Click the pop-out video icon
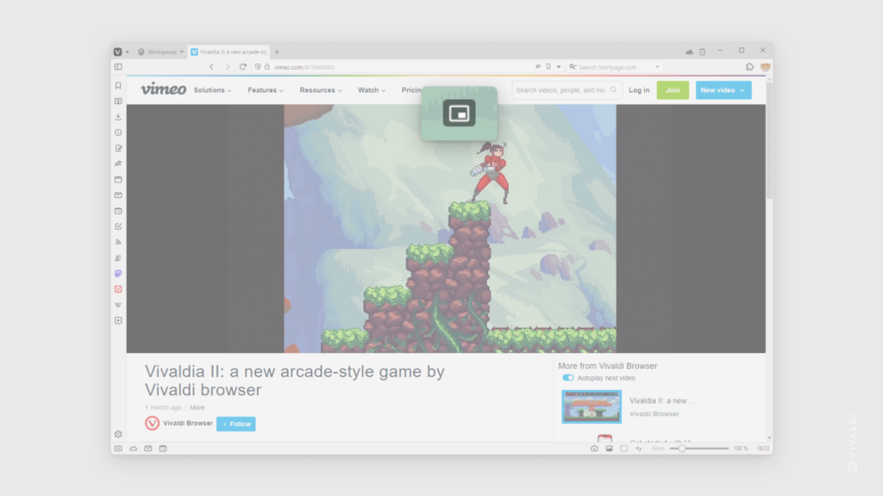Image resolution: width=883 pixels, height=496 pixels. tap(459, 113)
